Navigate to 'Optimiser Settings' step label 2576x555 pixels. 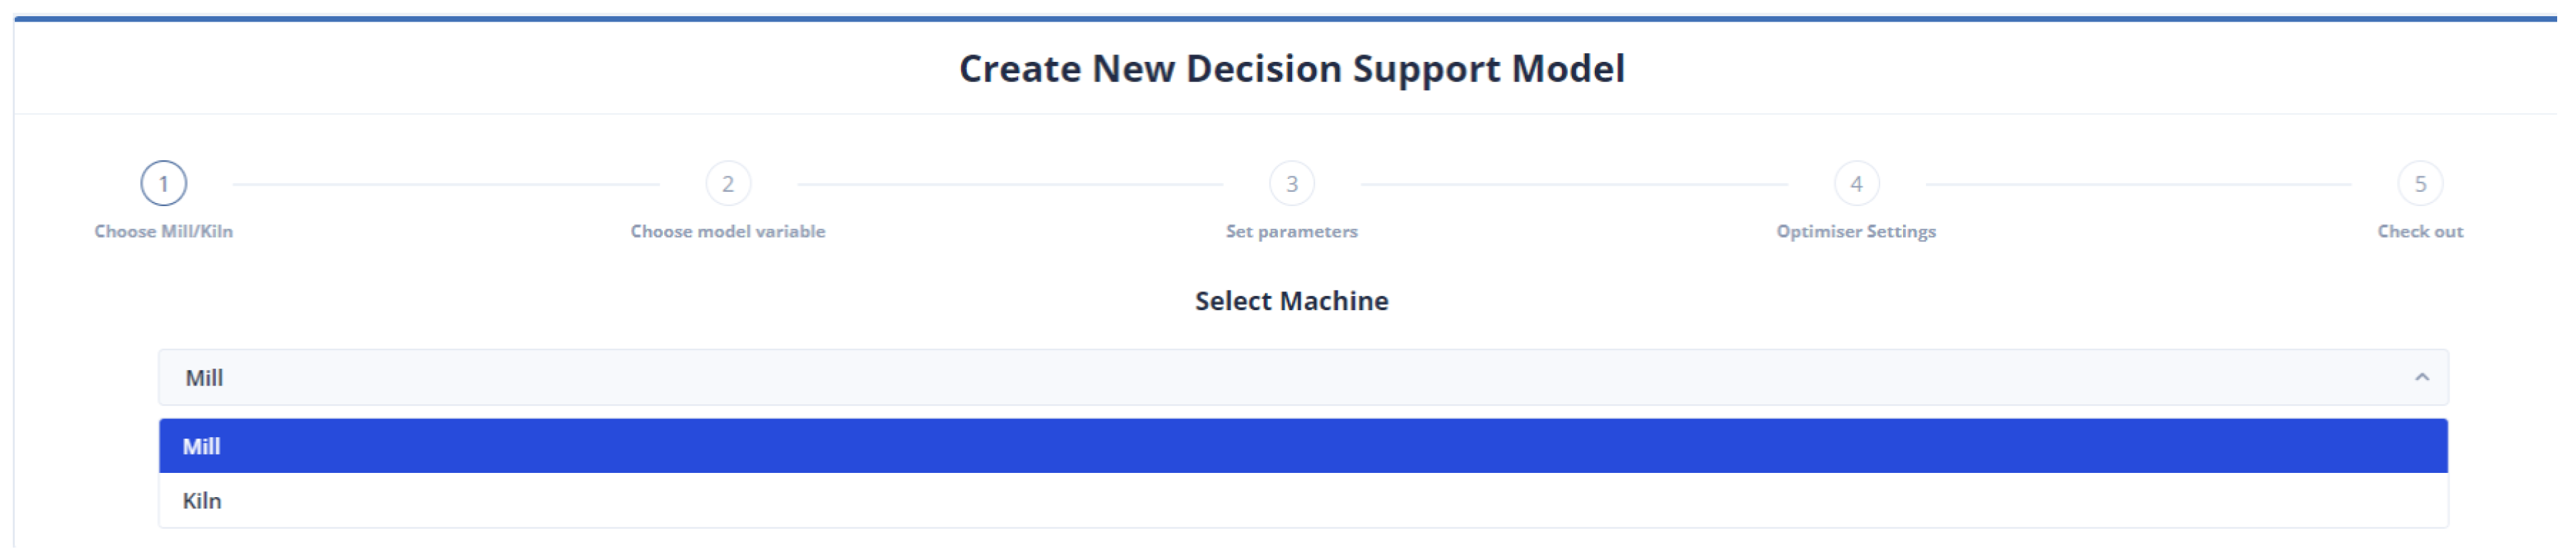1856,232
